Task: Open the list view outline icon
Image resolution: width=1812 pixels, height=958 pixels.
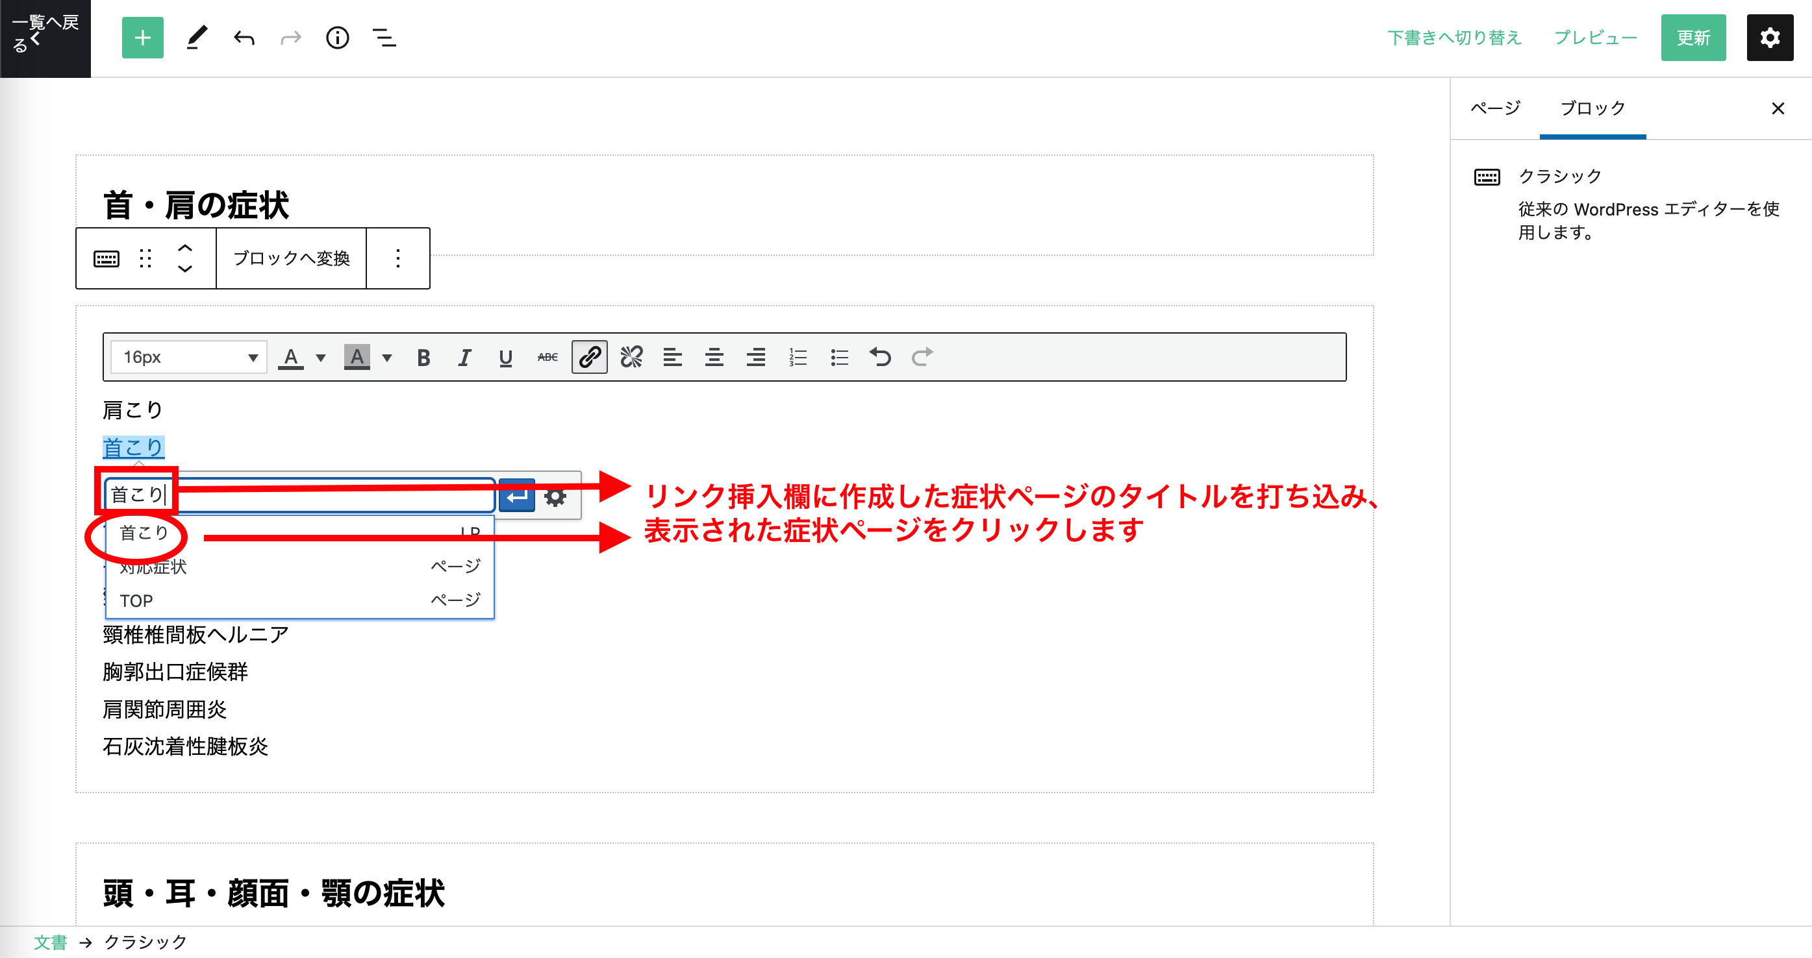Action: pyautogui.click(x=384, y=38)
